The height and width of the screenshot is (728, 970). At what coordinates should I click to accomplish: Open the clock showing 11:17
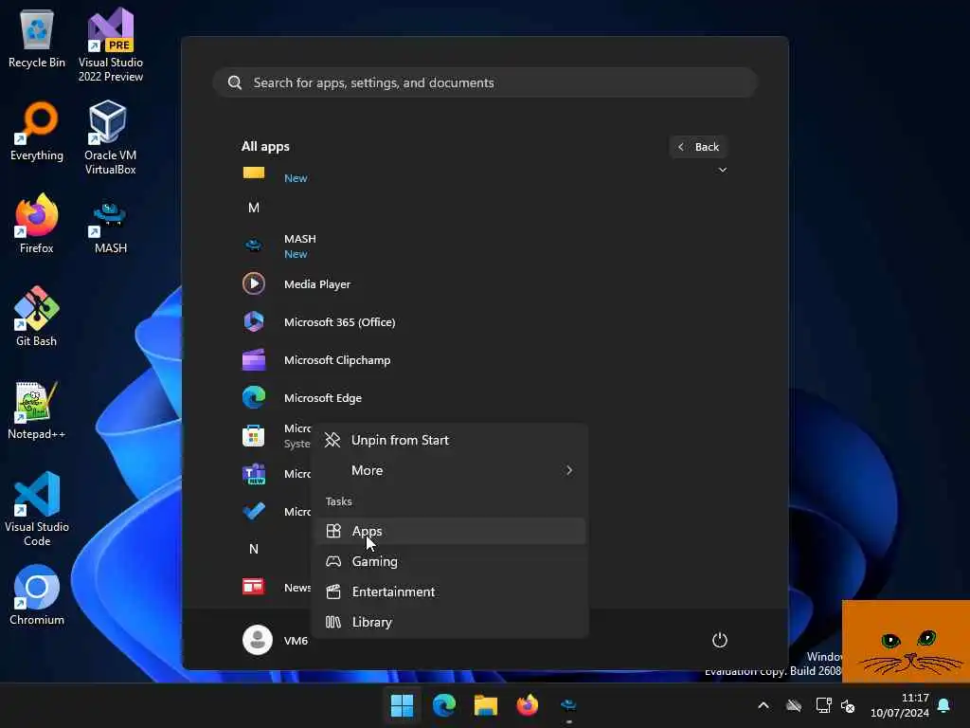[900, 705]
